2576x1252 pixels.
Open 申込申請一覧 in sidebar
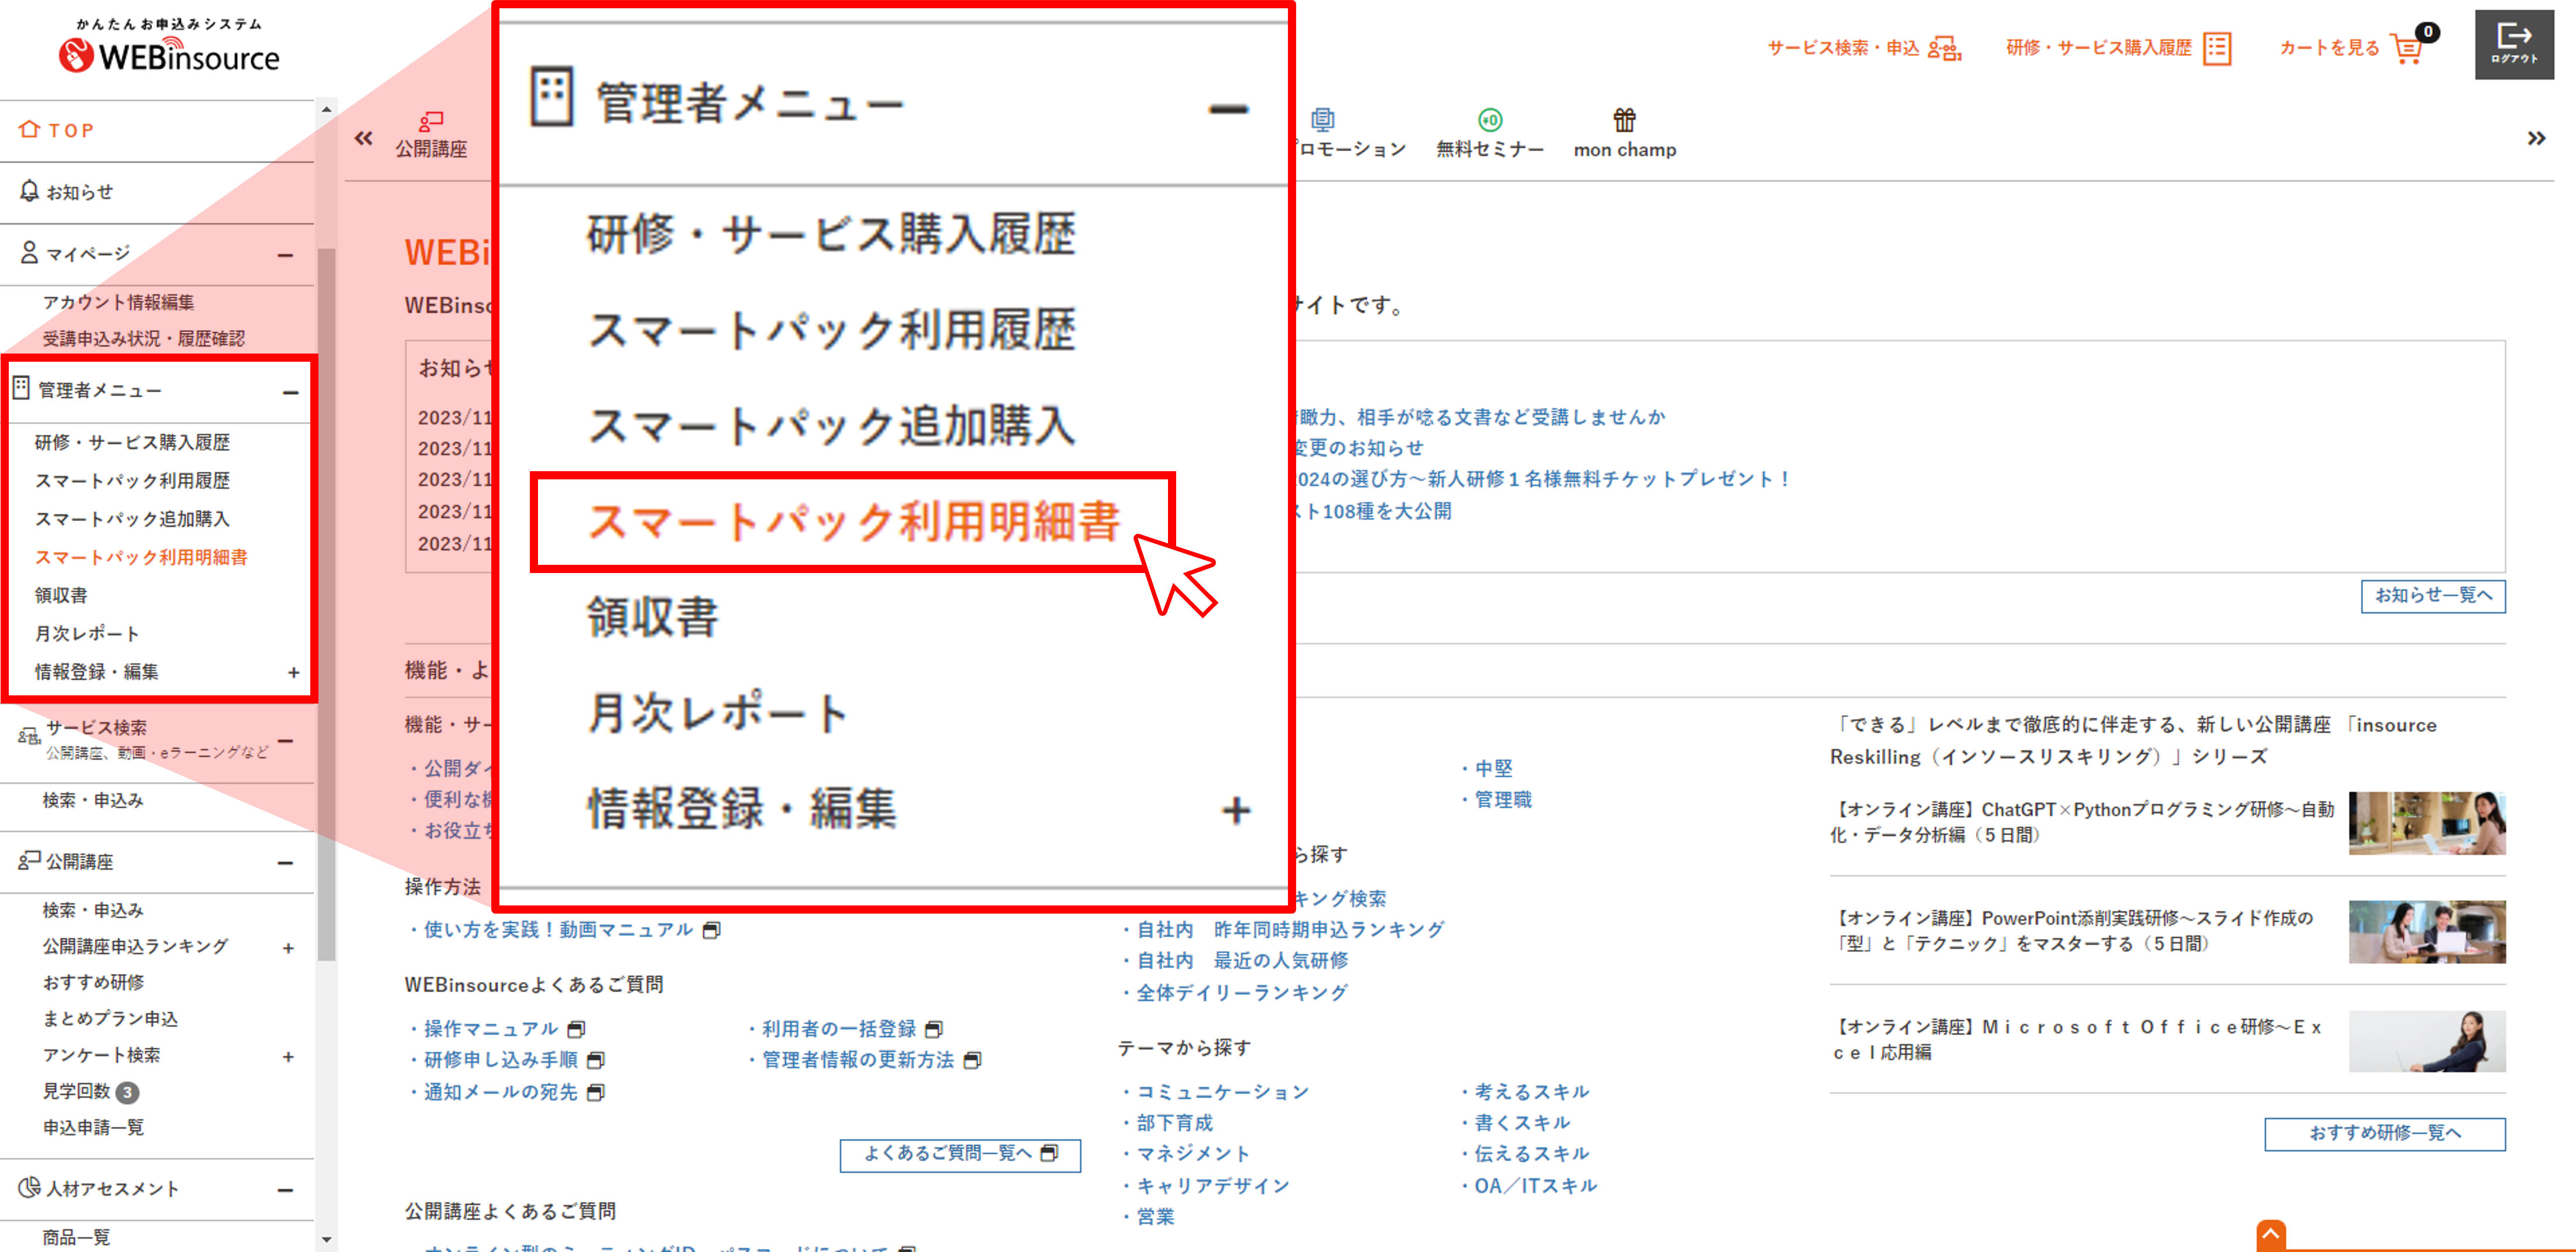93,1127
